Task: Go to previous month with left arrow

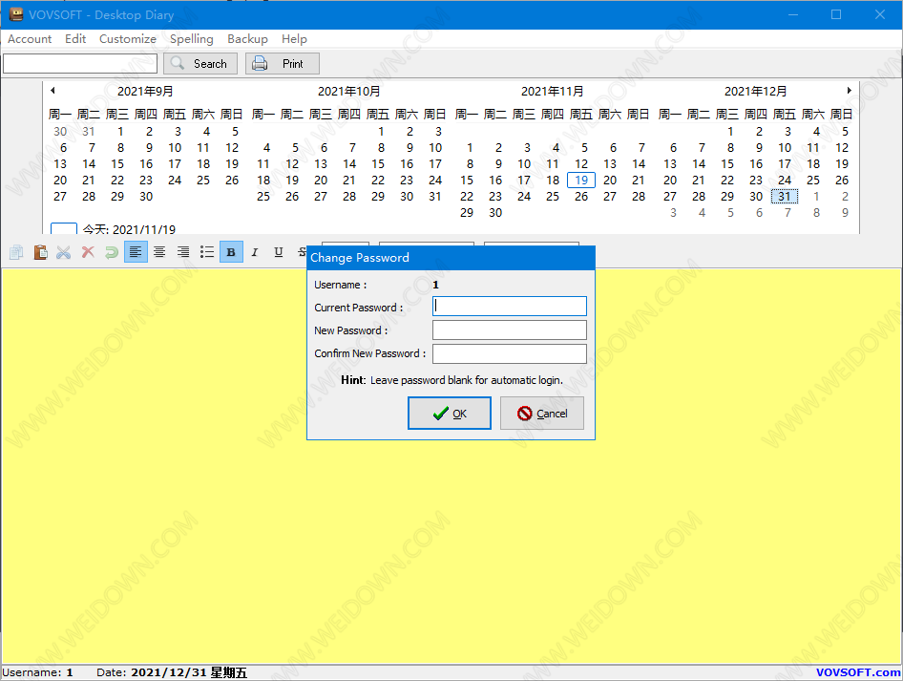Action: (52, 91)
